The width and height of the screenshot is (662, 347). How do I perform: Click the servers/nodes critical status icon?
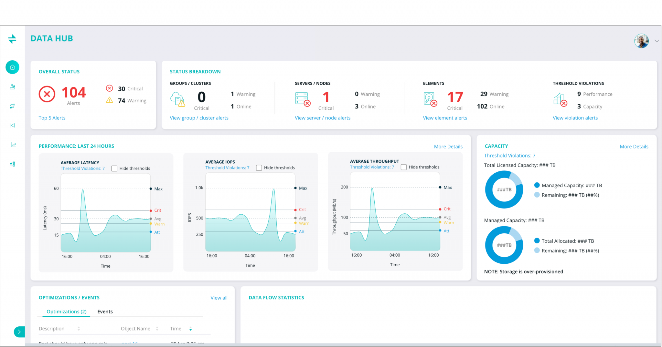[303, 99]
